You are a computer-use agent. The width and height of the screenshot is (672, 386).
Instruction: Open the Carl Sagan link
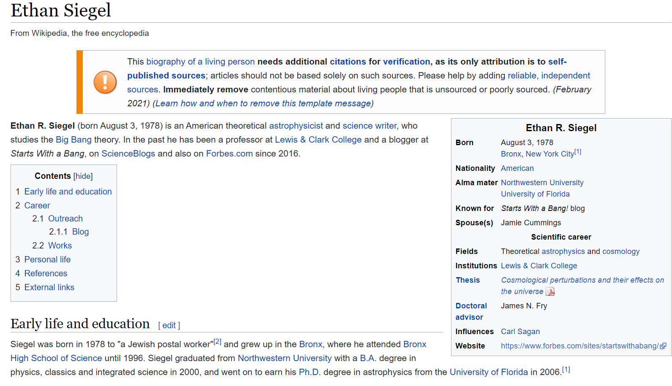click(520, 332)
